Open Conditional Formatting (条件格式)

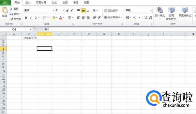160,13
